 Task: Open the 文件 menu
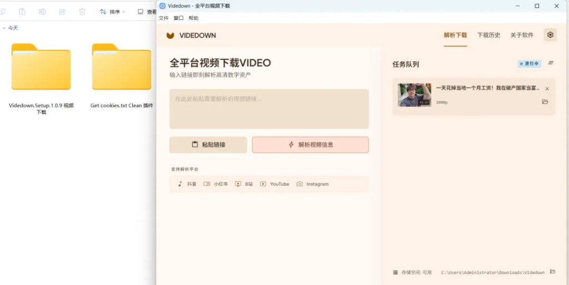click(x=164, y=18)
